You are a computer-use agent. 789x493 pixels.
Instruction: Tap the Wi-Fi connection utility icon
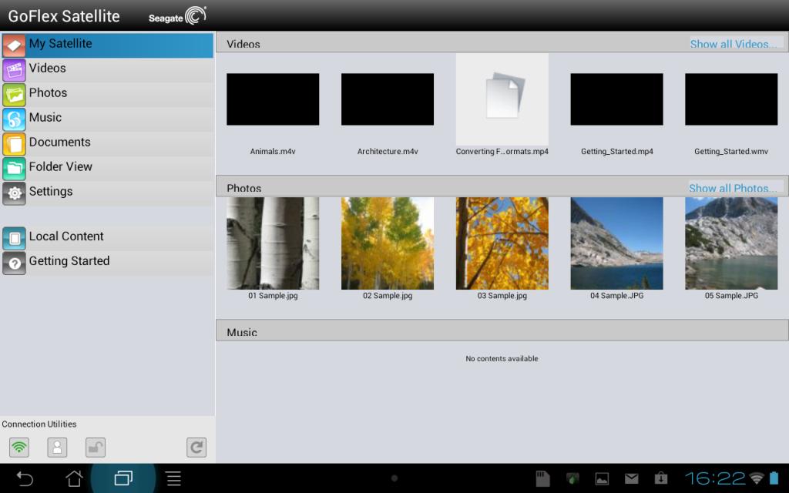pyautogui.click(x=19, y=448)
